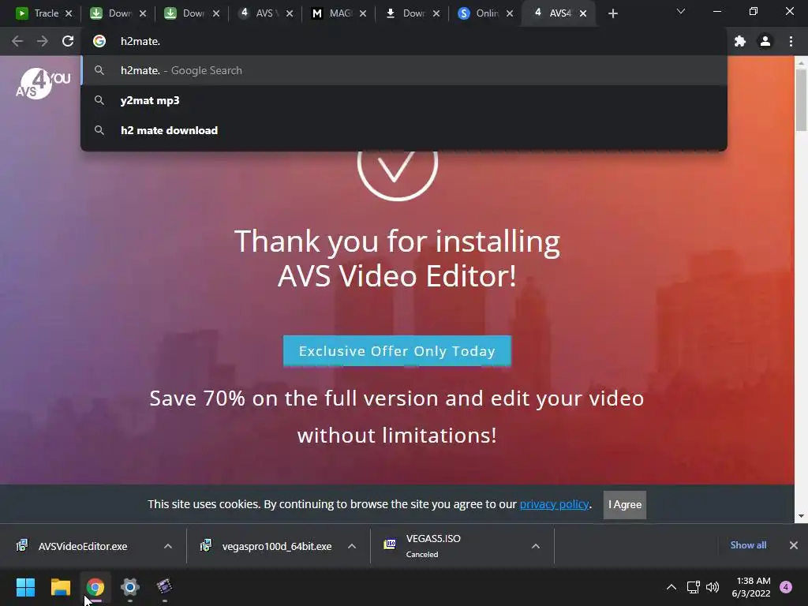808x606 pixels.
Task: Click the browser forward arrow
Action: pyautogui.click(x=43, y=41)
